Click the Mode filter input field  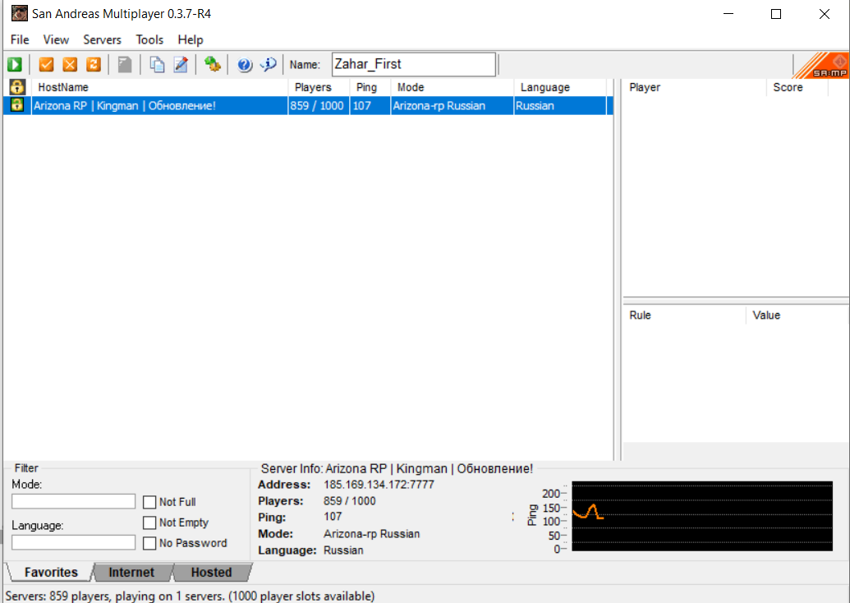(74, 501)
